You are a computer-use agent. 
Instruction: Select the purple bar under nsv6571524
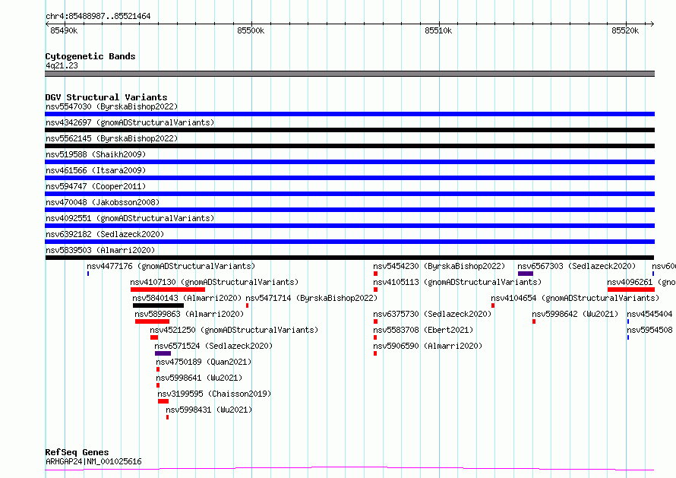coord(163,353)
